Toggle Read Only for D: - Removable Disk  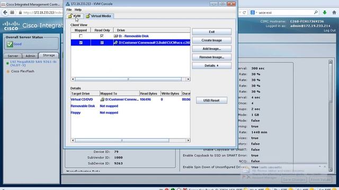[102, 36]
